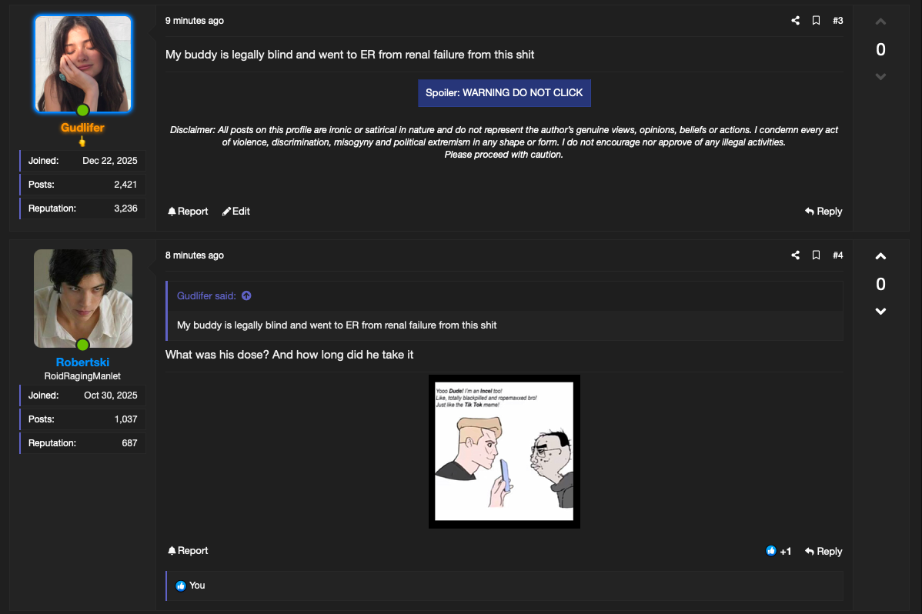Upvote post #3
The height and width of the screenshot is (614, 922).
pyautogui.click(x=880, y=22)
